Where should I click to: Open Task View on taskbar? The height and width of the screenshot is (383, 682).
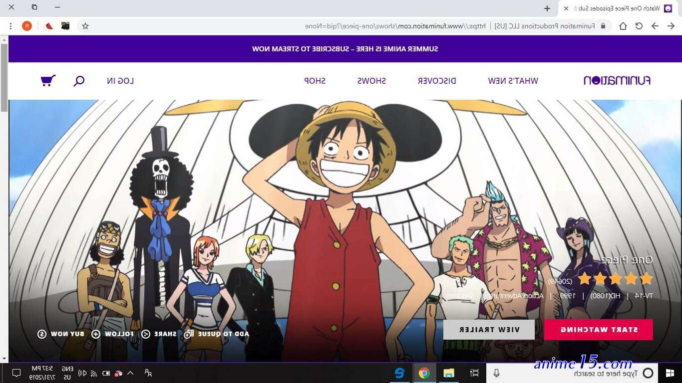tap(474, 373)
